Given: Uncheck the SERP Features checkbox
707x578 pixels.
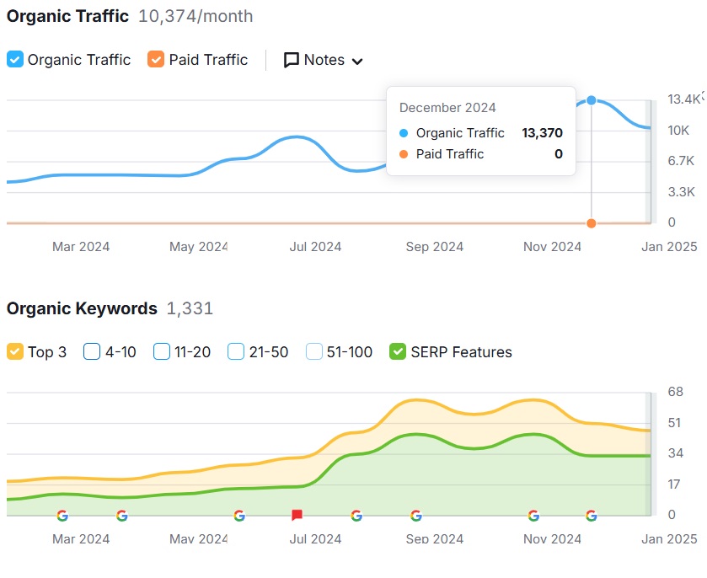Looking at the screenshot, I should coord(398,352).
